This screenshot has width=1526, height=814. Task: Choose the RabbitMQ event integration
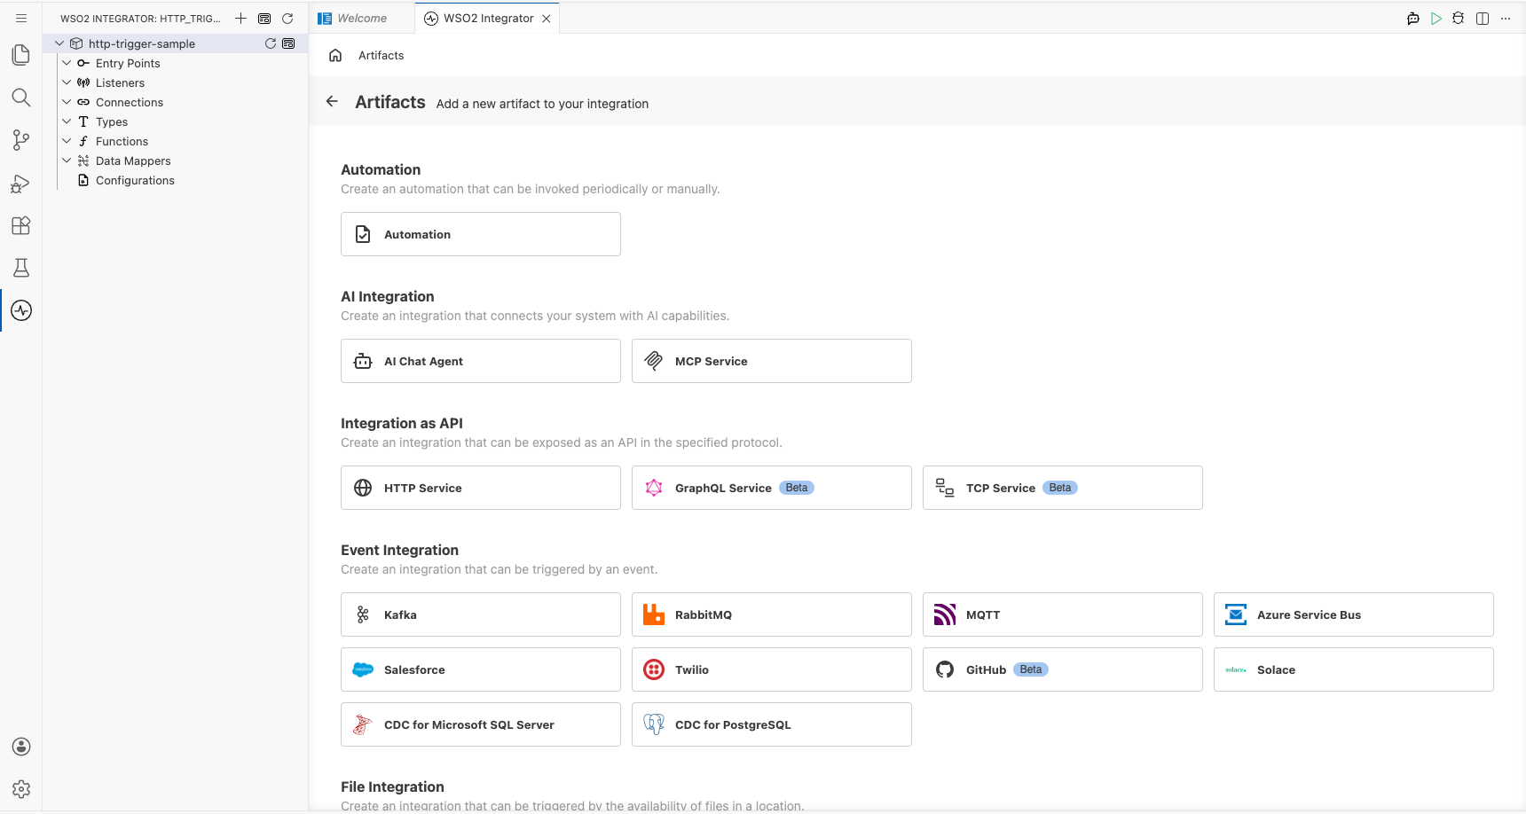(772, 614)
